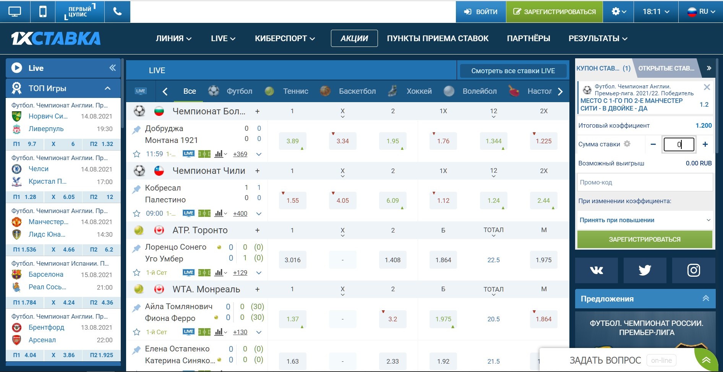Open the Twitter social page
723x372 pixels.
coord(645,270)
